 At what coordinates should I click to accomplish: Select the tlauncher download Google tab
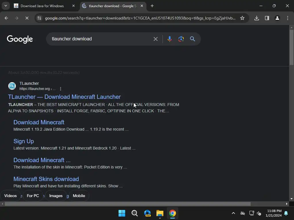click(113, 6)
